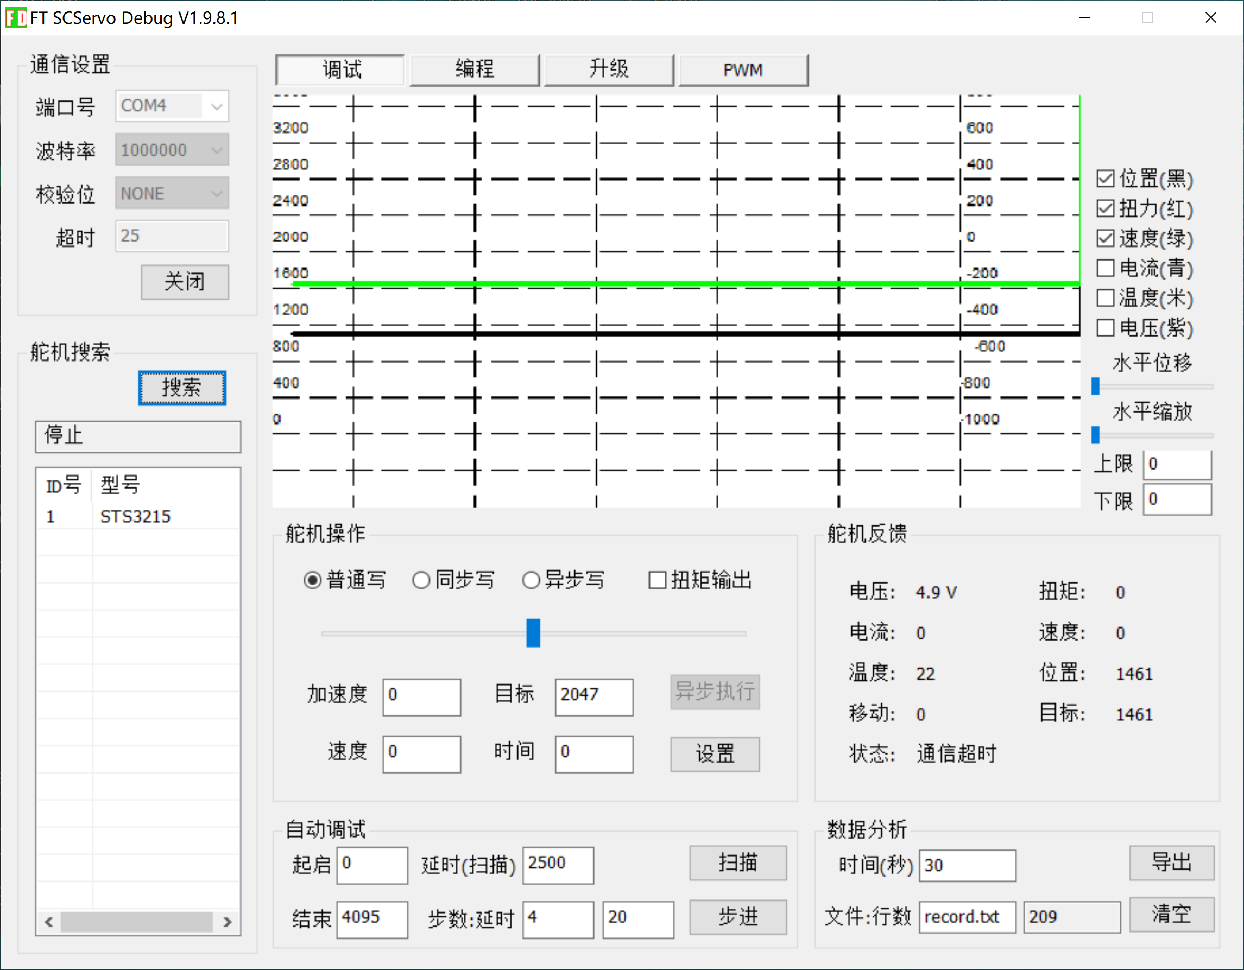Image resolution: width=1244 pixels, height=970 pixels.
Task: Click the 设置 button
Action: [x=716, y=755]
